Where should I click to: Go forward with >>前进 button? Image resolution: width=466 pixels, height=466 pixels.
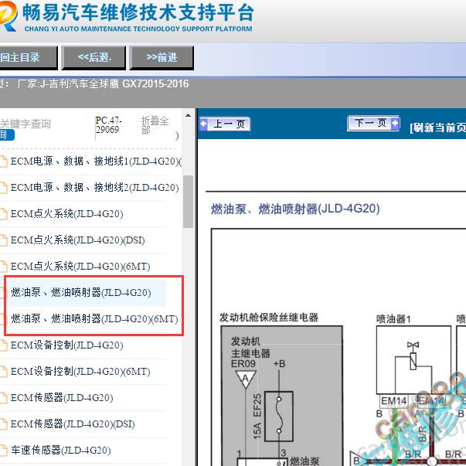click(162, 57)
